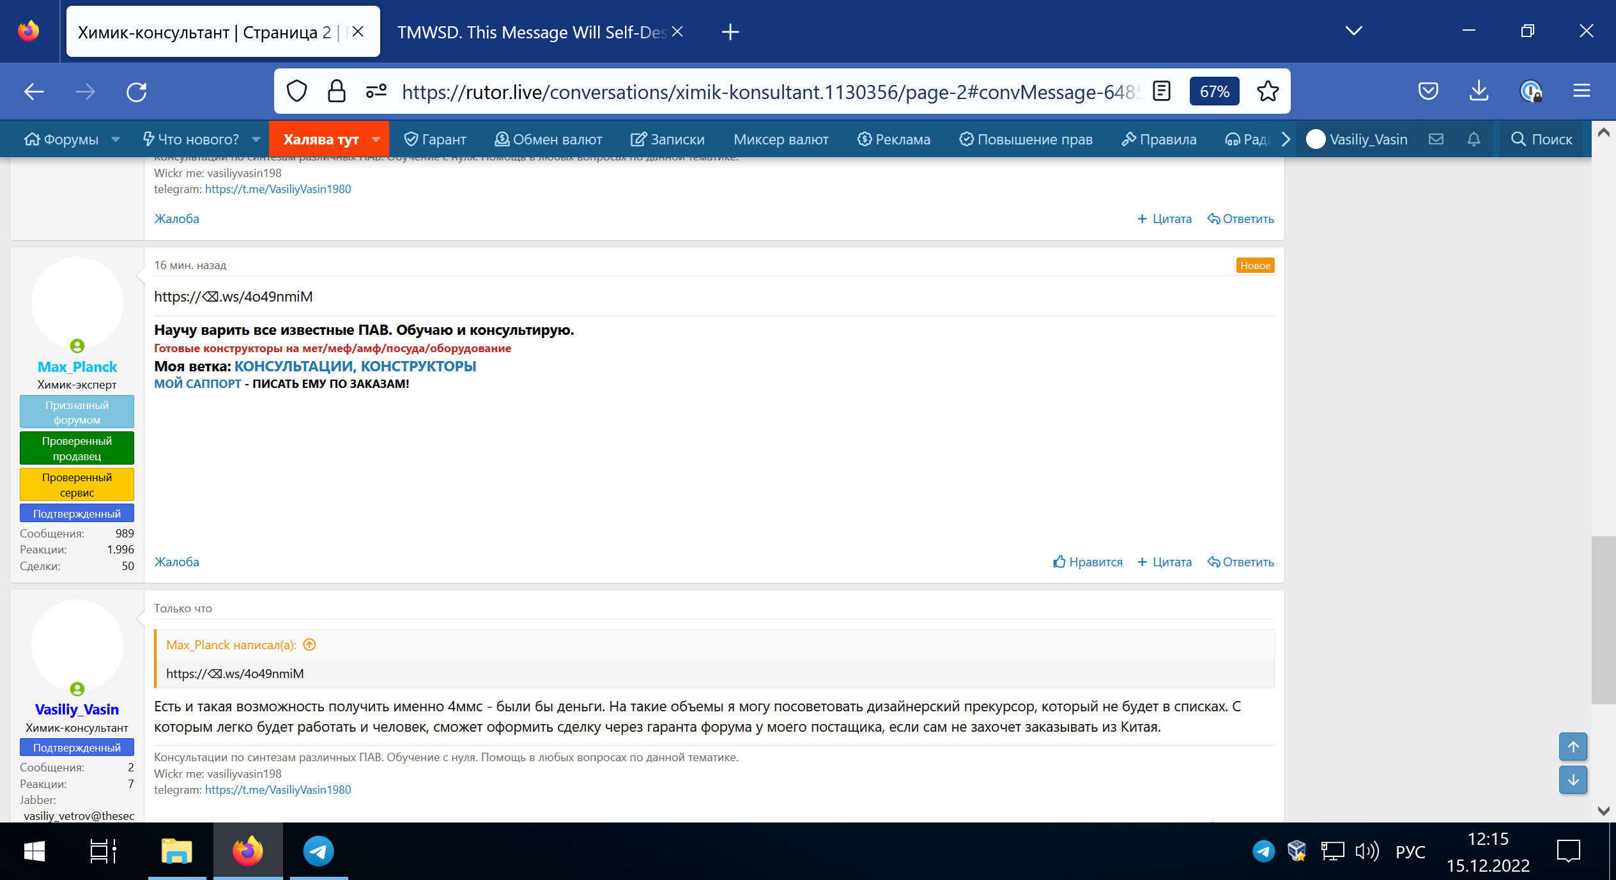Open Vasiliy_Vasin account menu
Image resolution: width=1616 pixels, height=880 pixels.
tap(1357, 139)
